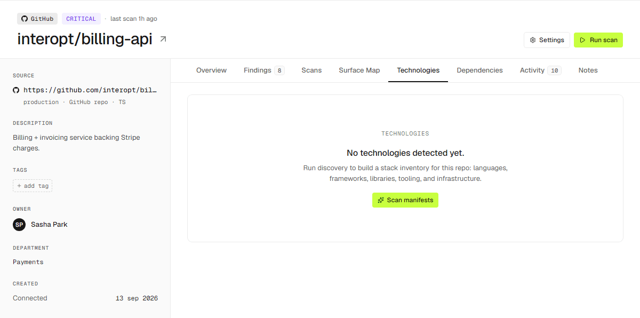This screenshot has width=640, height=318.
Task: Click the TS language label
Action: click(122, 102)
